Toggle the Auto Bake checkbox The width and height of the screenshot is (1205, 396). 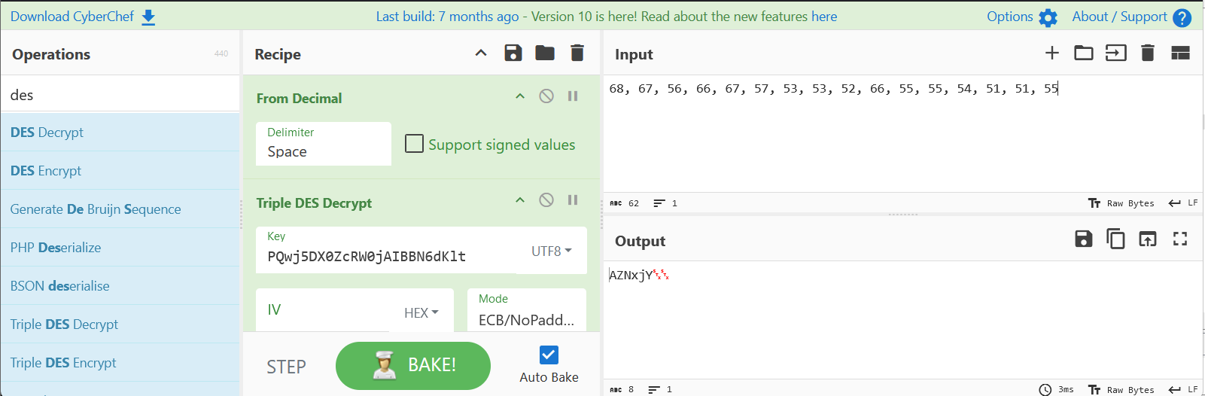(x=549, y=355)
